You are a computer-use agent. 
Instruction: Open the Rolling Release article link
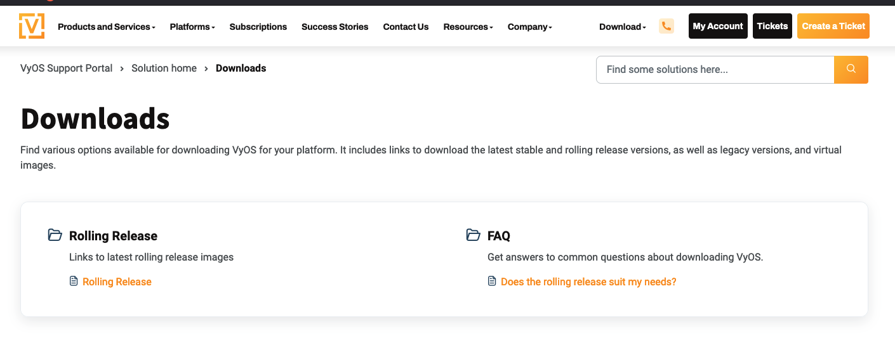pos(117,282)
